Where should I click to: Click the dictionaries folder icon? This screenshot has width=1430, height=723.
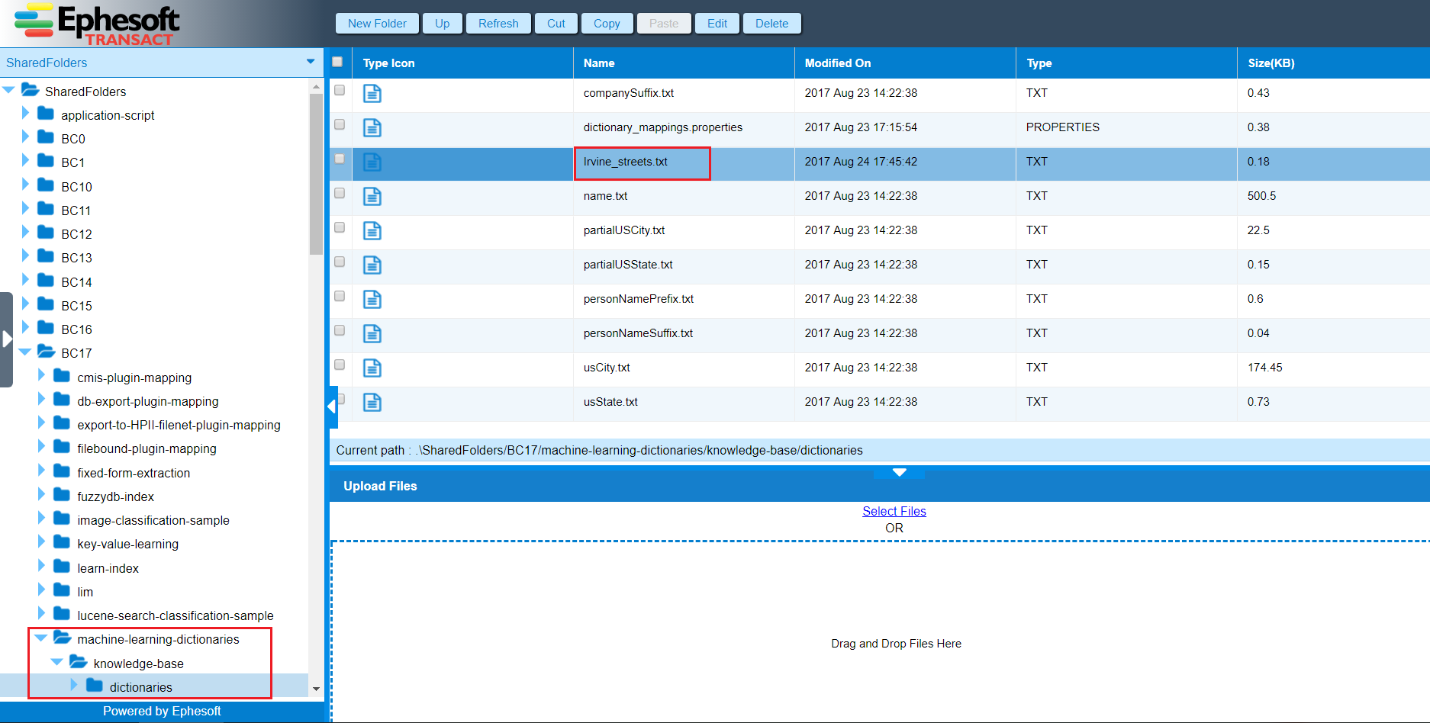95,686
